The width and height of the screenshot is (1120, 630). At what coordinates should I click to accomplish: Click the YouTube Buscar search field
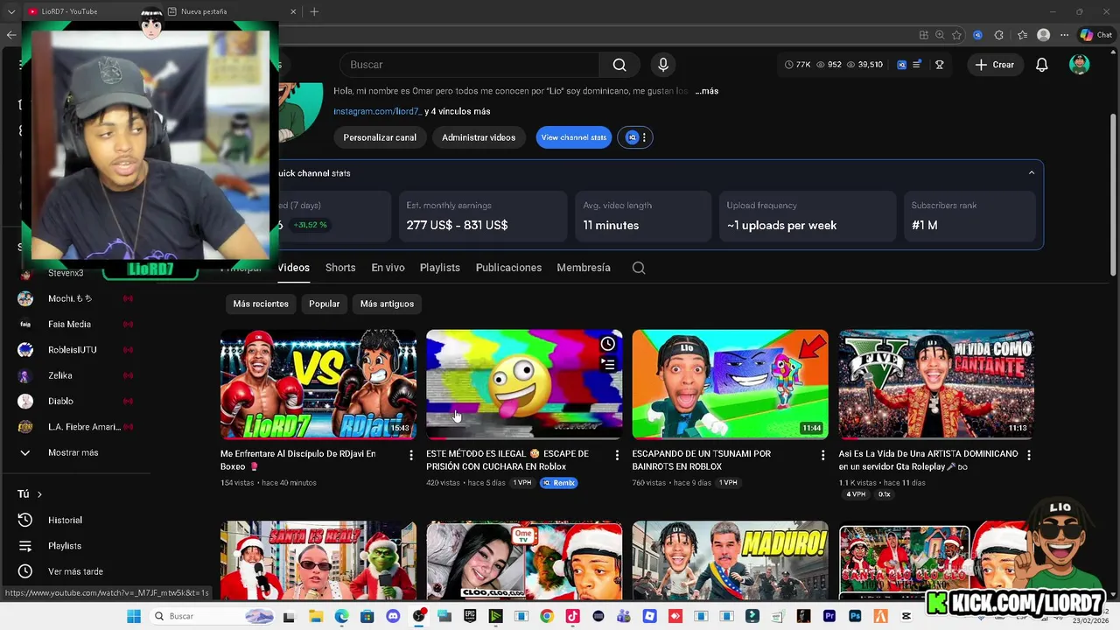[469, 65]
